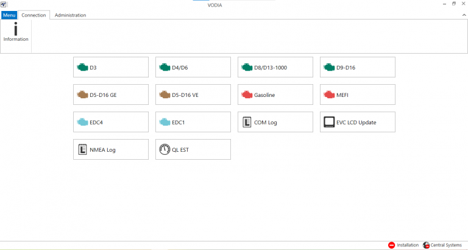The height and width of the screenshot is (250, 468).
Task: Select the EDC4 label text
Action: coord(96,123)
